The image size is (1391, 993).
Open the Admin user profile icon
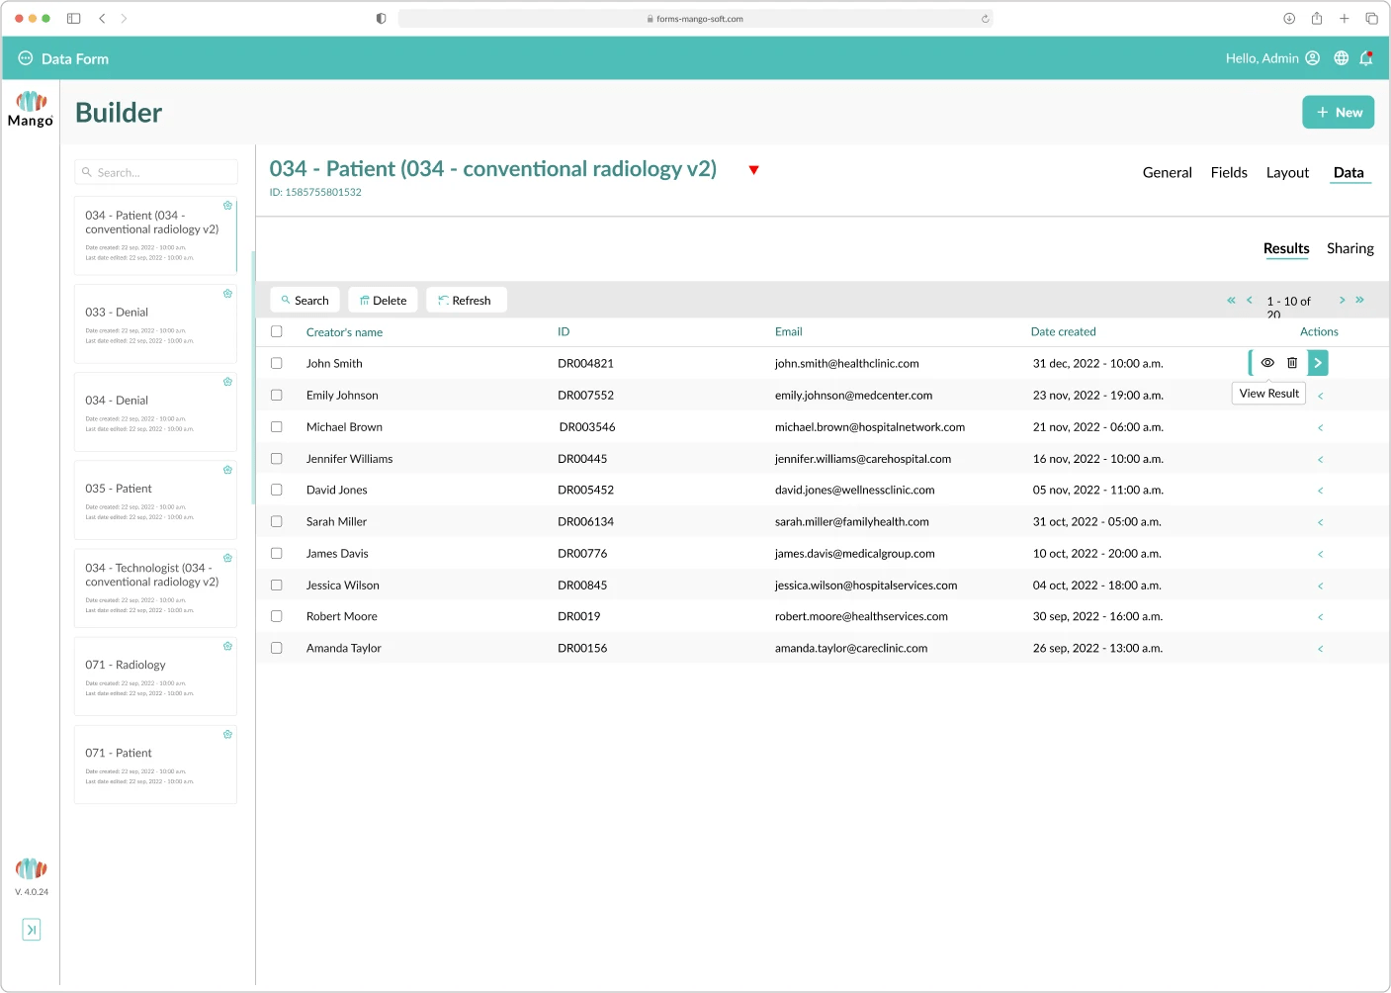(x=1312, y=58)
